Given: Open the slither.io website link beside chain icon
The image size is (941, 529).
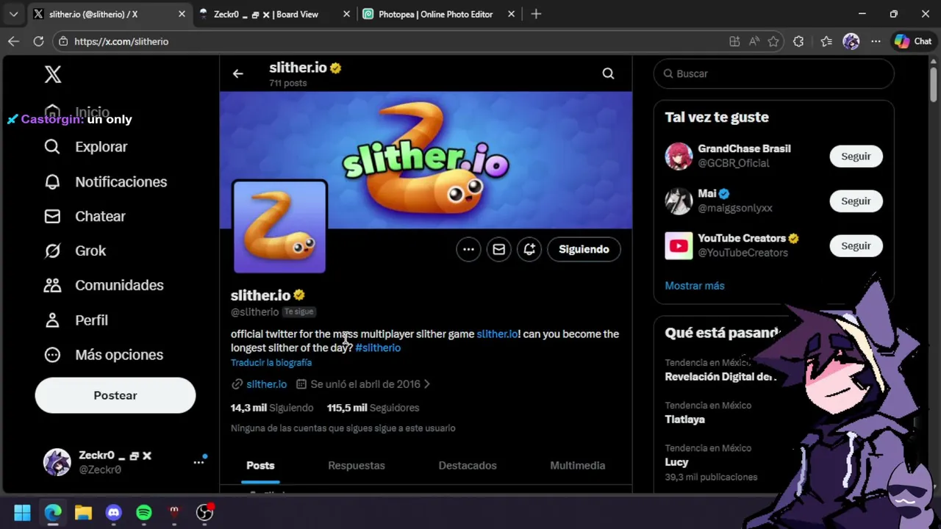Looking at the screenshot, I should [266, 384].
